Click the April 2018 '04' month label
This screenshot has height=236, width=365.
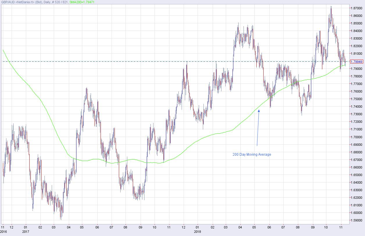point(240,227)
